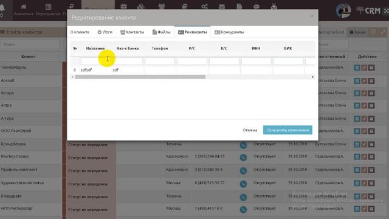This screenshot has height=219, width=389.
Task: Click the expand fullscreen icon in client list toolbar
Action: coord(384,32)
